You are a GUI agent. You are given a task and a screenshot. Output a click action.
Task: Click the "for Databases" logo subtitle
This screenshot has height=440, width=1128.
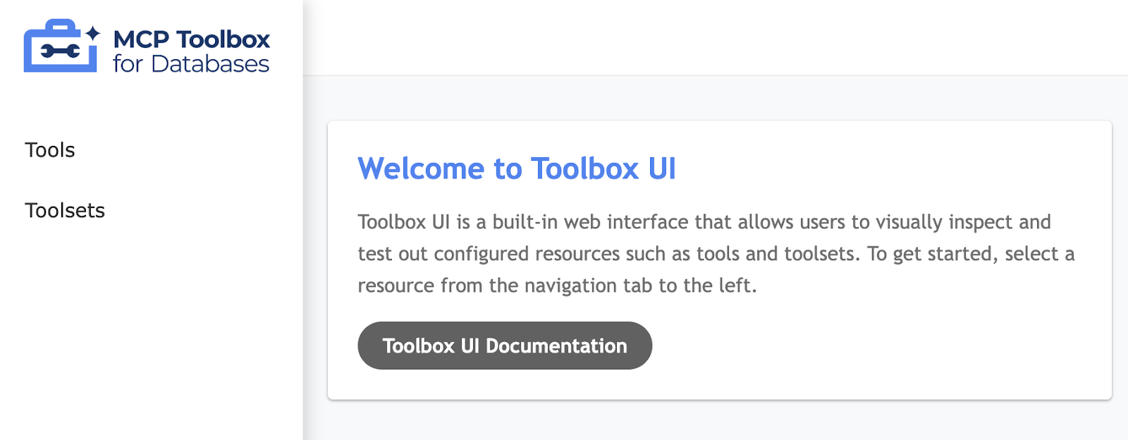point(191,64)
